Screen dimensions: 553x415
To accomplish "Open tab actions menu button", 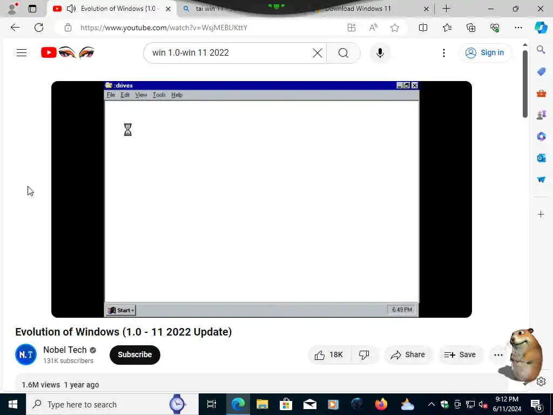I will click(x=32, y=9).
